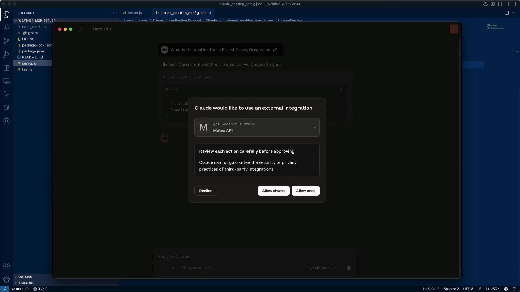Open the Search view in VS Code activity bar
Image resolution: width=520 pixels, height=292 pixels.
[6, 28]
